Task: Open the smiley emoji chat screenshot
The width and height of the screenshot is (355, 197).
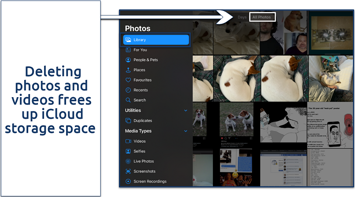Action: coord(236,168)
